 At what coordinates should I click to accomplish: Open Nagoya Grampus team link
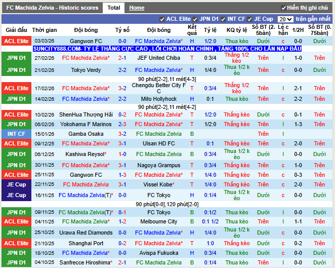[x=159, y=165]
